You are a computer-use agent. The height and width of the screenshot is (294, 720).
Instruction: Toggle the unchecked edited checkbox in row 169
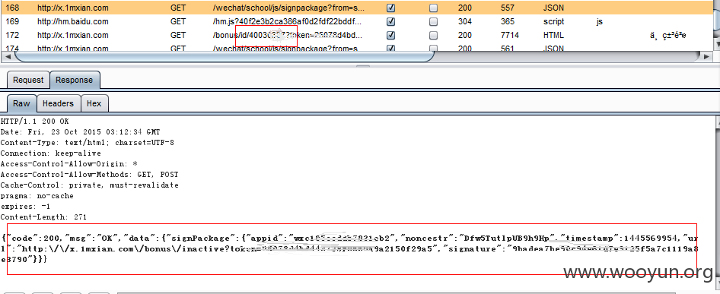(x=433, y=21)
